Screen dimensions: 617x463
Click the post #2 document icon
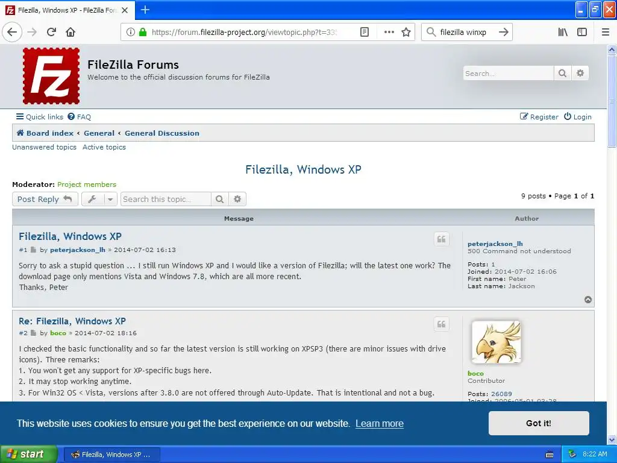[x=34, y=333]
